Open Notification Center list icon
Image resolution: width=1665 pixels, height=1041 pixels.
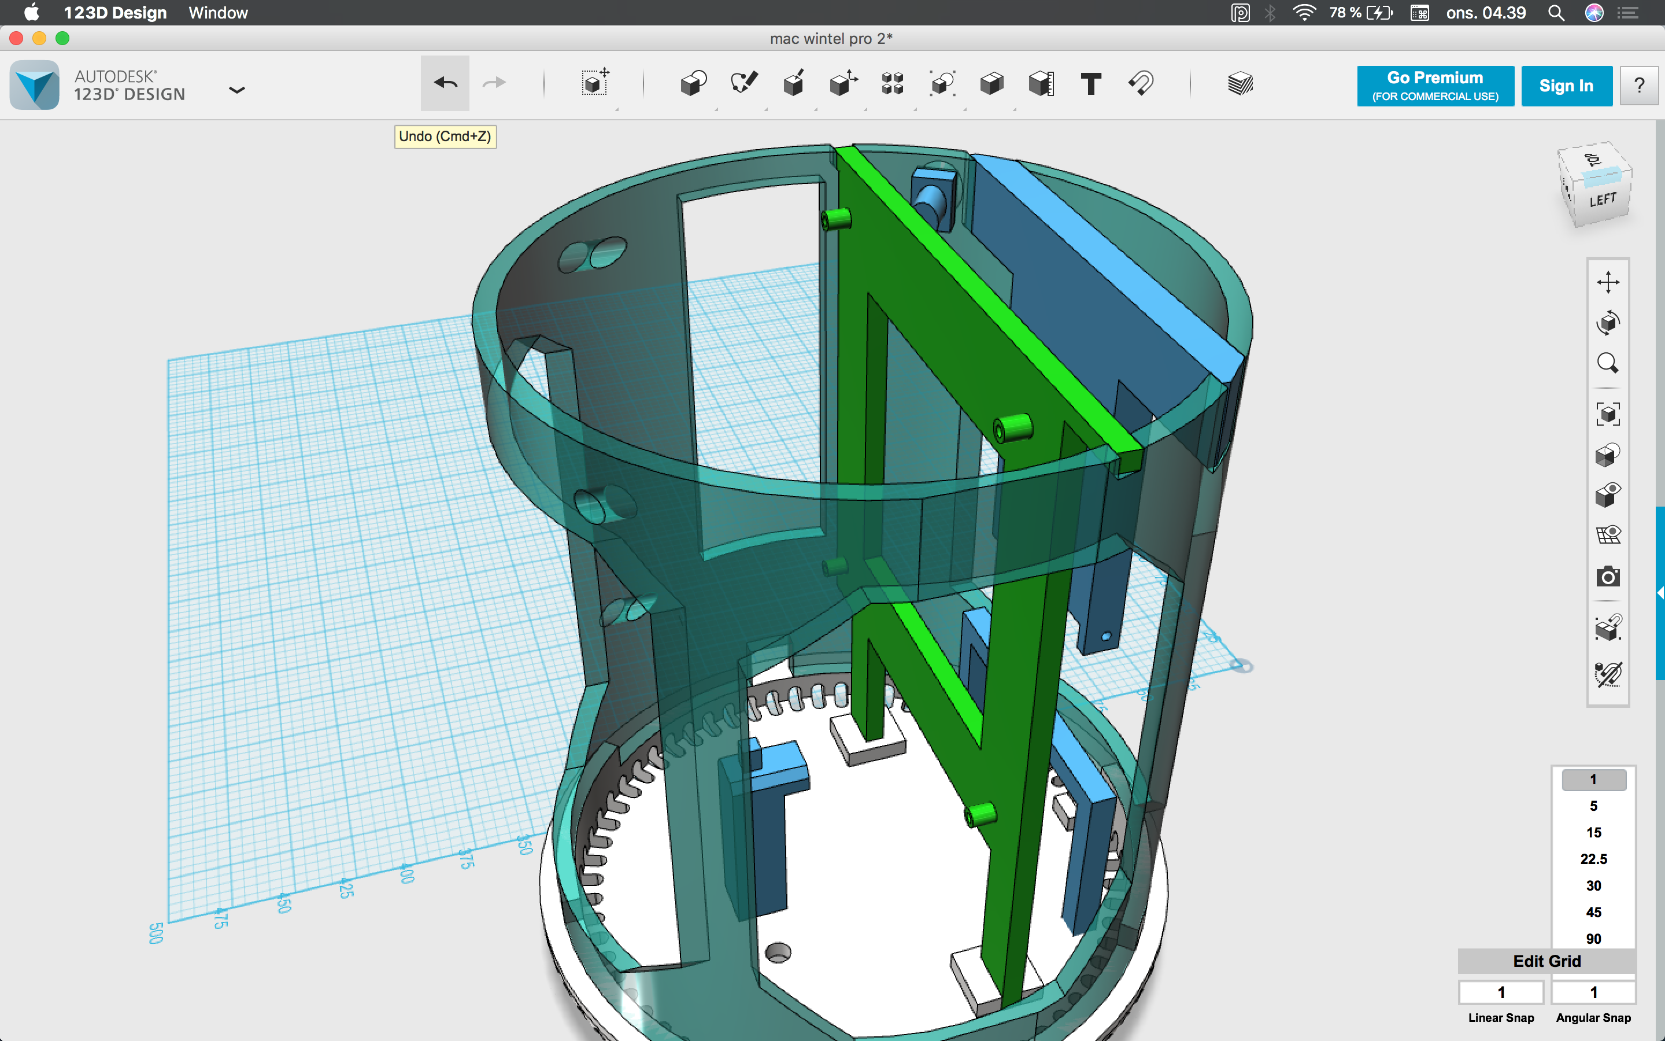1628,12
